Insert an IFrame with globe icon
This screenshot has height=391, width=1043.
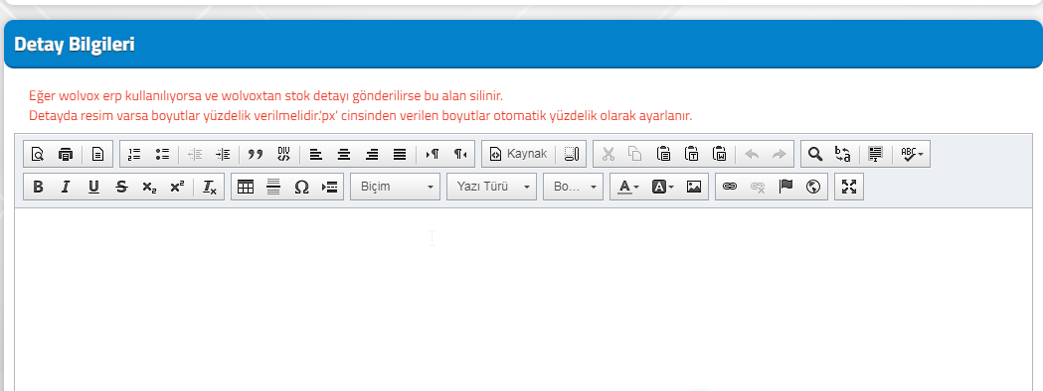813,188
